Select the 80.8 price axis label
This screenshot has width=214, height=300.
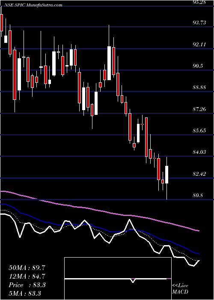click(x=198, y=195)
